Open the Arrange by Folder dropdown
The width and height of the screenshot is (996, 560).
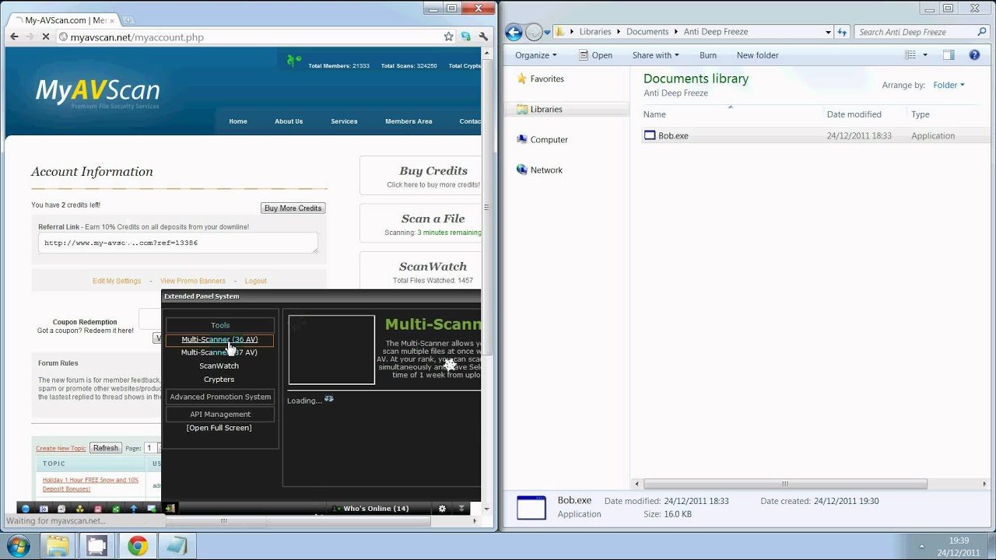pyautogui.click(x=949, y=86)
